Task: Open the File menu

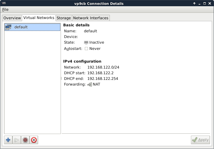Action: tap(5, 9)
